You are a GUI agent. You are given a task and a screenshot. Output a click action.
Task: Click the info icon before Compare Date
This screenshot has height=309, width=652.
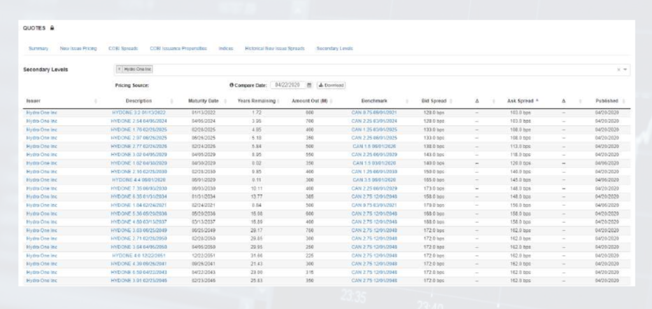(x=231, y=85)
